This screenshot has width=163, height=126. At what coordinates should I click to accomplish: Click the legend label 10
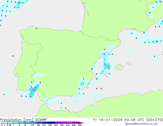[32, 125]
